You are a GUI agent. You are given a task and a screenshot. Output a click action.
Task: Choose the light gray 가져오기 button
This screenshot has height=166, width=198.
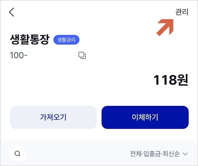[x=53, y=117]
